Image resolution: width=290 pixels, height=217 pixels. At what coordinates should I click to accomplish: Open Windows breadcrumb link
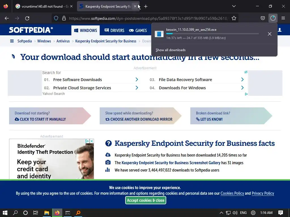[44, 41]
